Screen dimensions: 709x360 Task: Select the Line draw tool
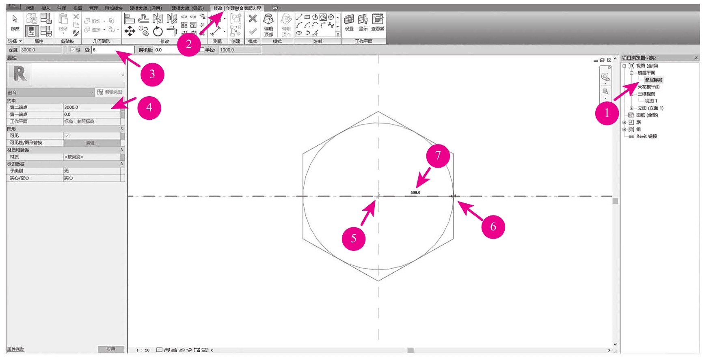pyautogui.click(x=299, y=17)
